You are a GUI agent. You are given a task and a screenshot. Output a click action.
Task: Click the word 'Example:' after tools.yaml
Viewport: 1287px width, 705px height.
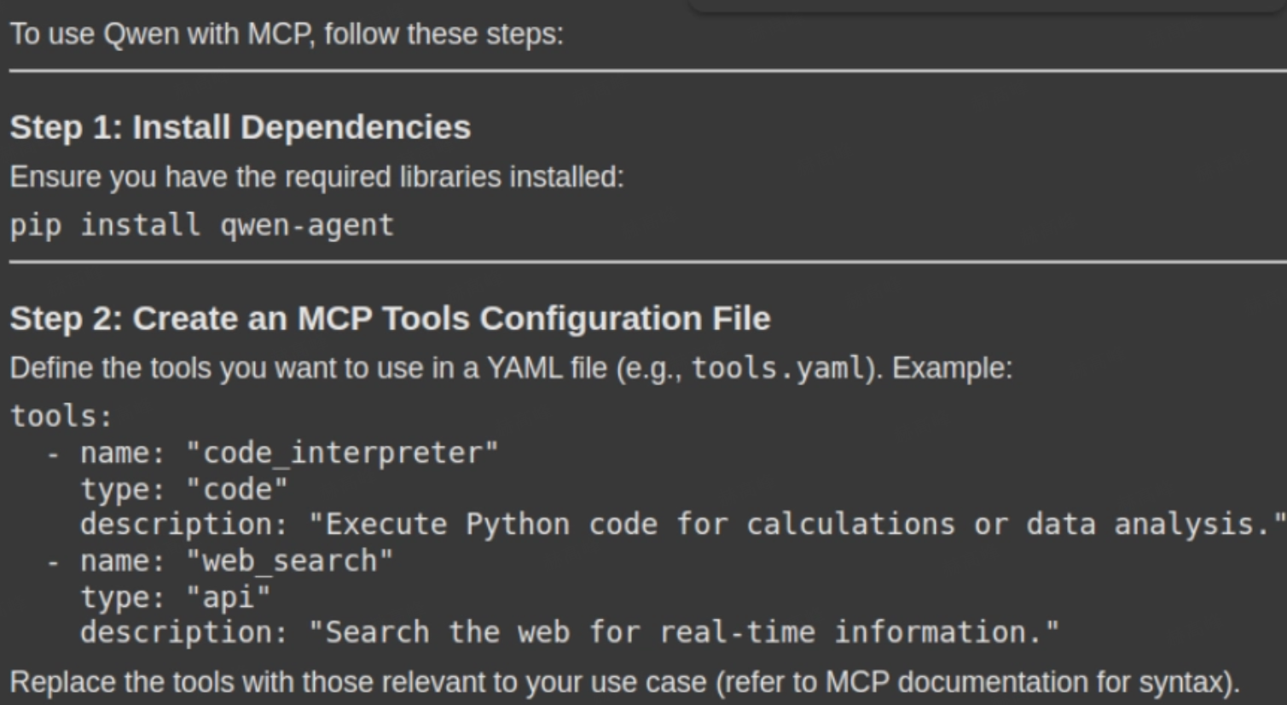tap(952, 368)
